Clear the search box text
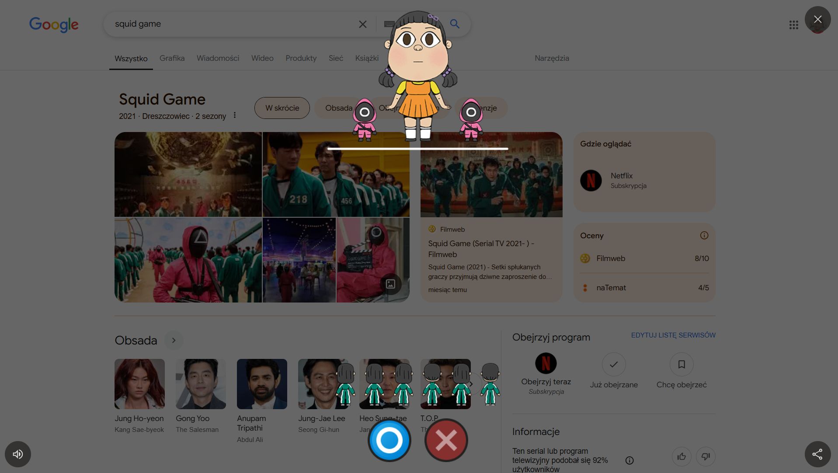The height and width of the screenshot is (473, 838). click(x=362, y=24)
